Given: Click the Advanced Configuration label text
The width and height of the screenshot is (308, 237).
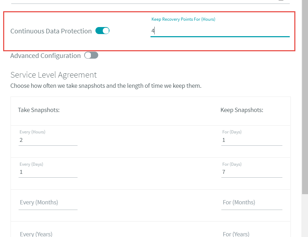Looking at the screenshot, I should coord(46,56).
